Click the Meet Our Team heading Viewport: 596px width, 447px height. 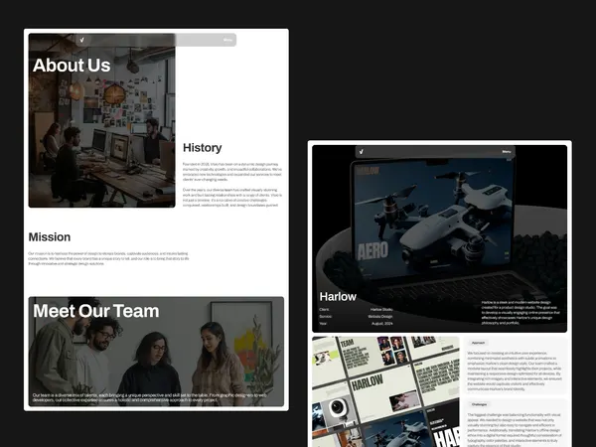click(x=96, y=311)
